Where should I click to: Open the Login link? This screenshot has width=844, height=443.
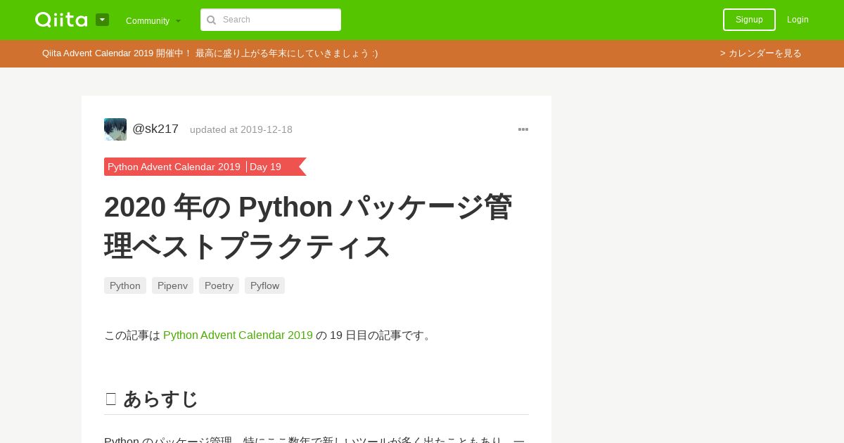click(x=798, y=20)
